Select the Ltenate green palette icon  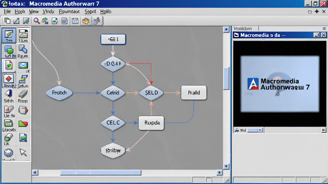point(9,125)
